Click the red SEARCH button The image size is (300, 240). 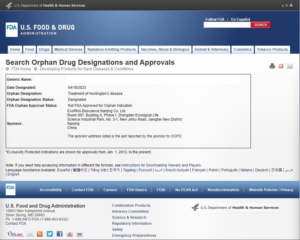coord(260,25)
